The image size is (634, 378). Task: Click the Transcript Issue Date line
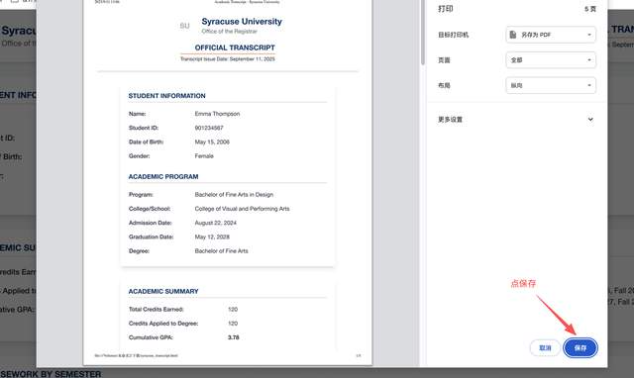(x=228, y=59)
